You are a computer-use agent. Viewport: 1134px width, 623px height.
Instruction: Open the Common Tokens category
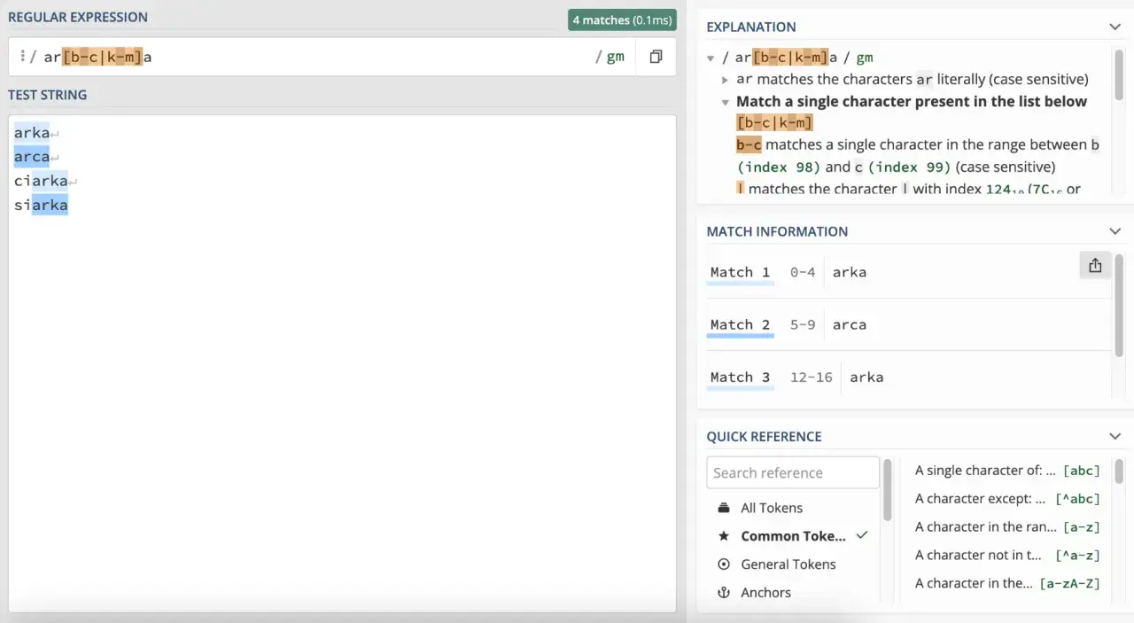coord(793,536)
